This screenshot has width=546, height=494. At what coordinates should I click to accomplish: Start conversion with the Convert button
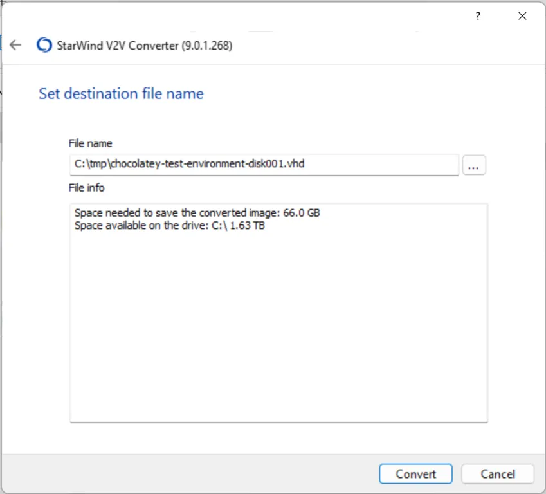pyautogui.click(x=415, y=474)
